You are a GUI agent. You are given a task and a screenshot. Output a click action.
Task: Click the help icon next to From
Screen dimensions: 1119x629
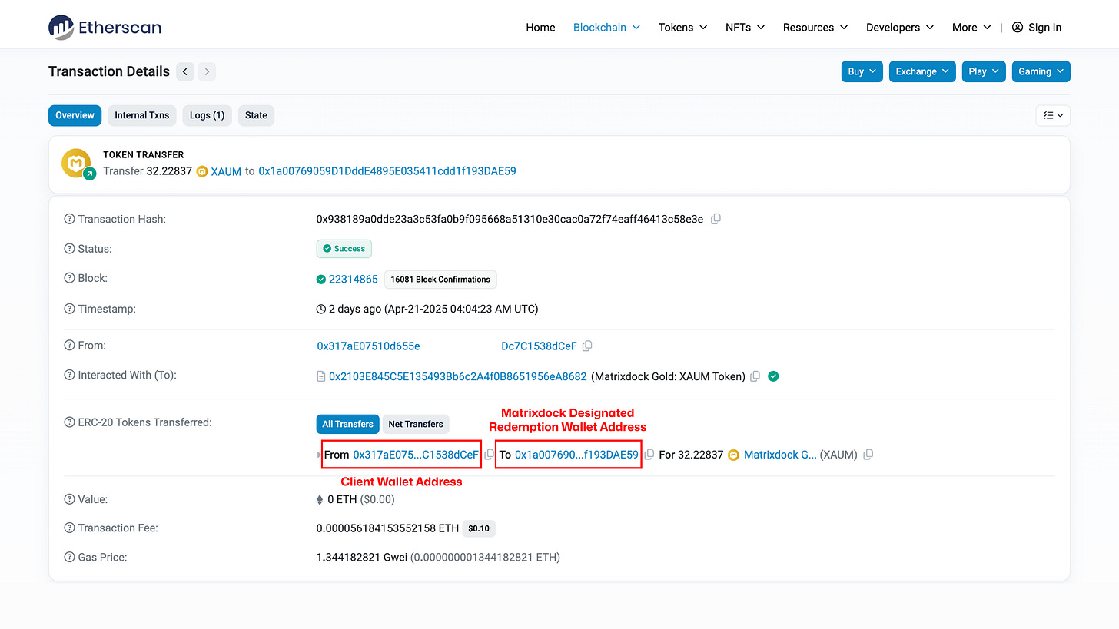tap(69, 346)
